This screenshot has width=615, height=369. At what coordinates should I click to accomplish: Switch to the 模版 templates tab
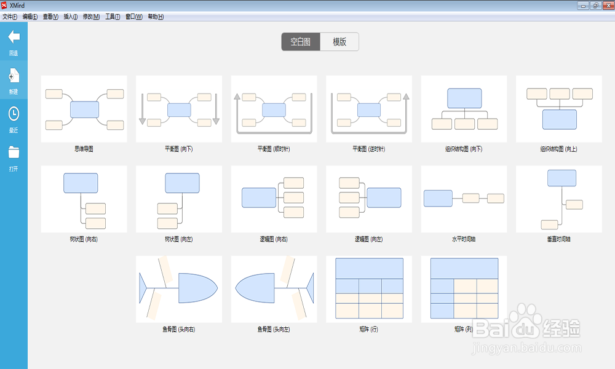click(x=339, y=41)
